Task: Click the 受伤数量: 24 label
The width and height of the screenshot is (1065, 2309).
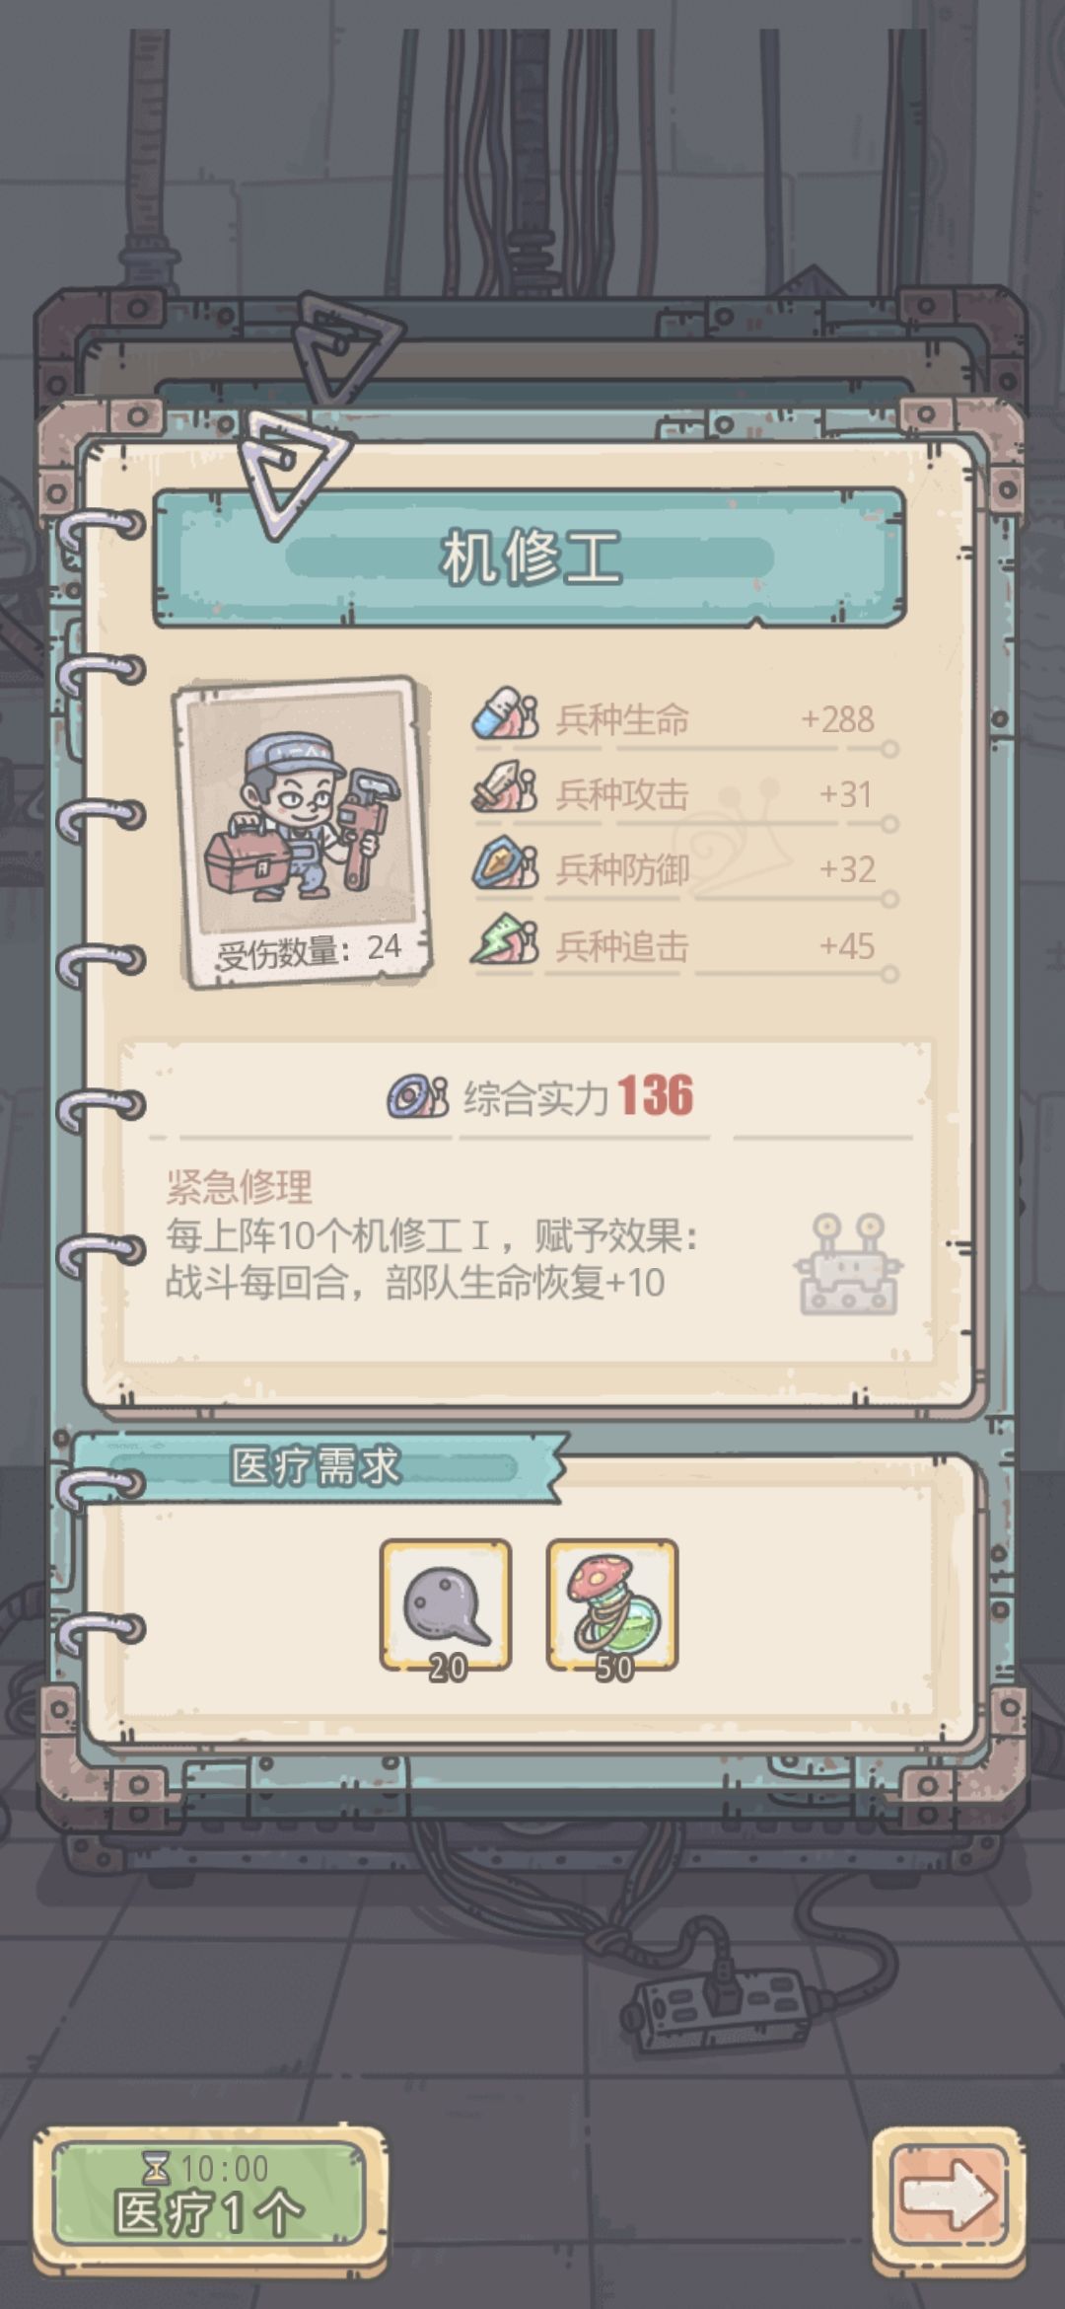Action: pos(309,950)
